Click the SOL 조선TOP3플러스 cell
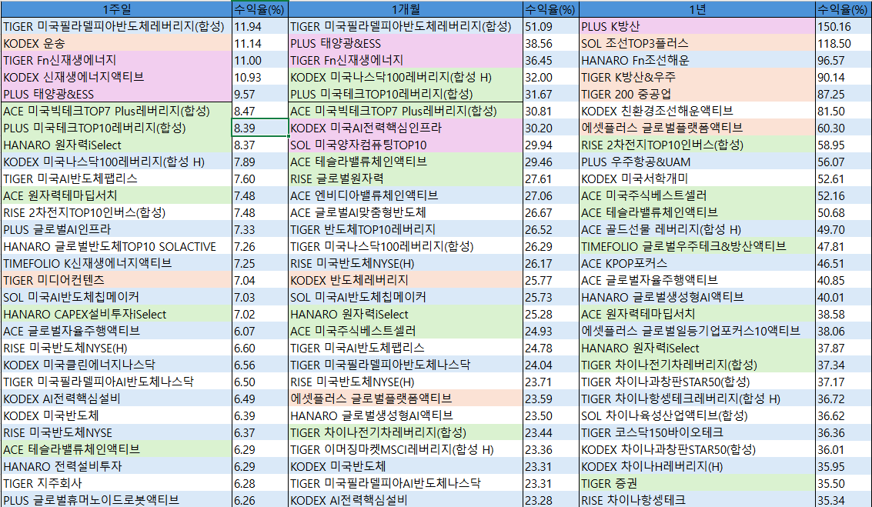Image resolution: width=872 pixels, height=507 pixels. (x=697, y=43)
